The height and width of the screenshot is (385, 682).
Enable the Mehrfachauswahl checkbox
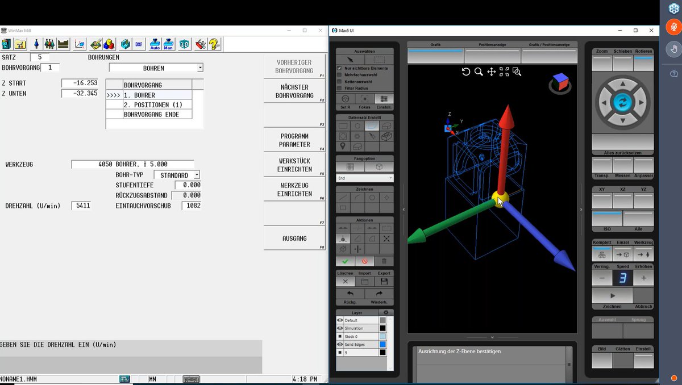point(339,75)
